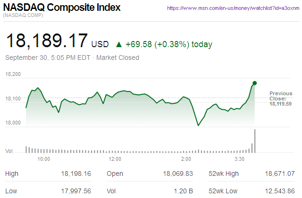
Task: Click the green dot at chart's end
Action: 254,83
